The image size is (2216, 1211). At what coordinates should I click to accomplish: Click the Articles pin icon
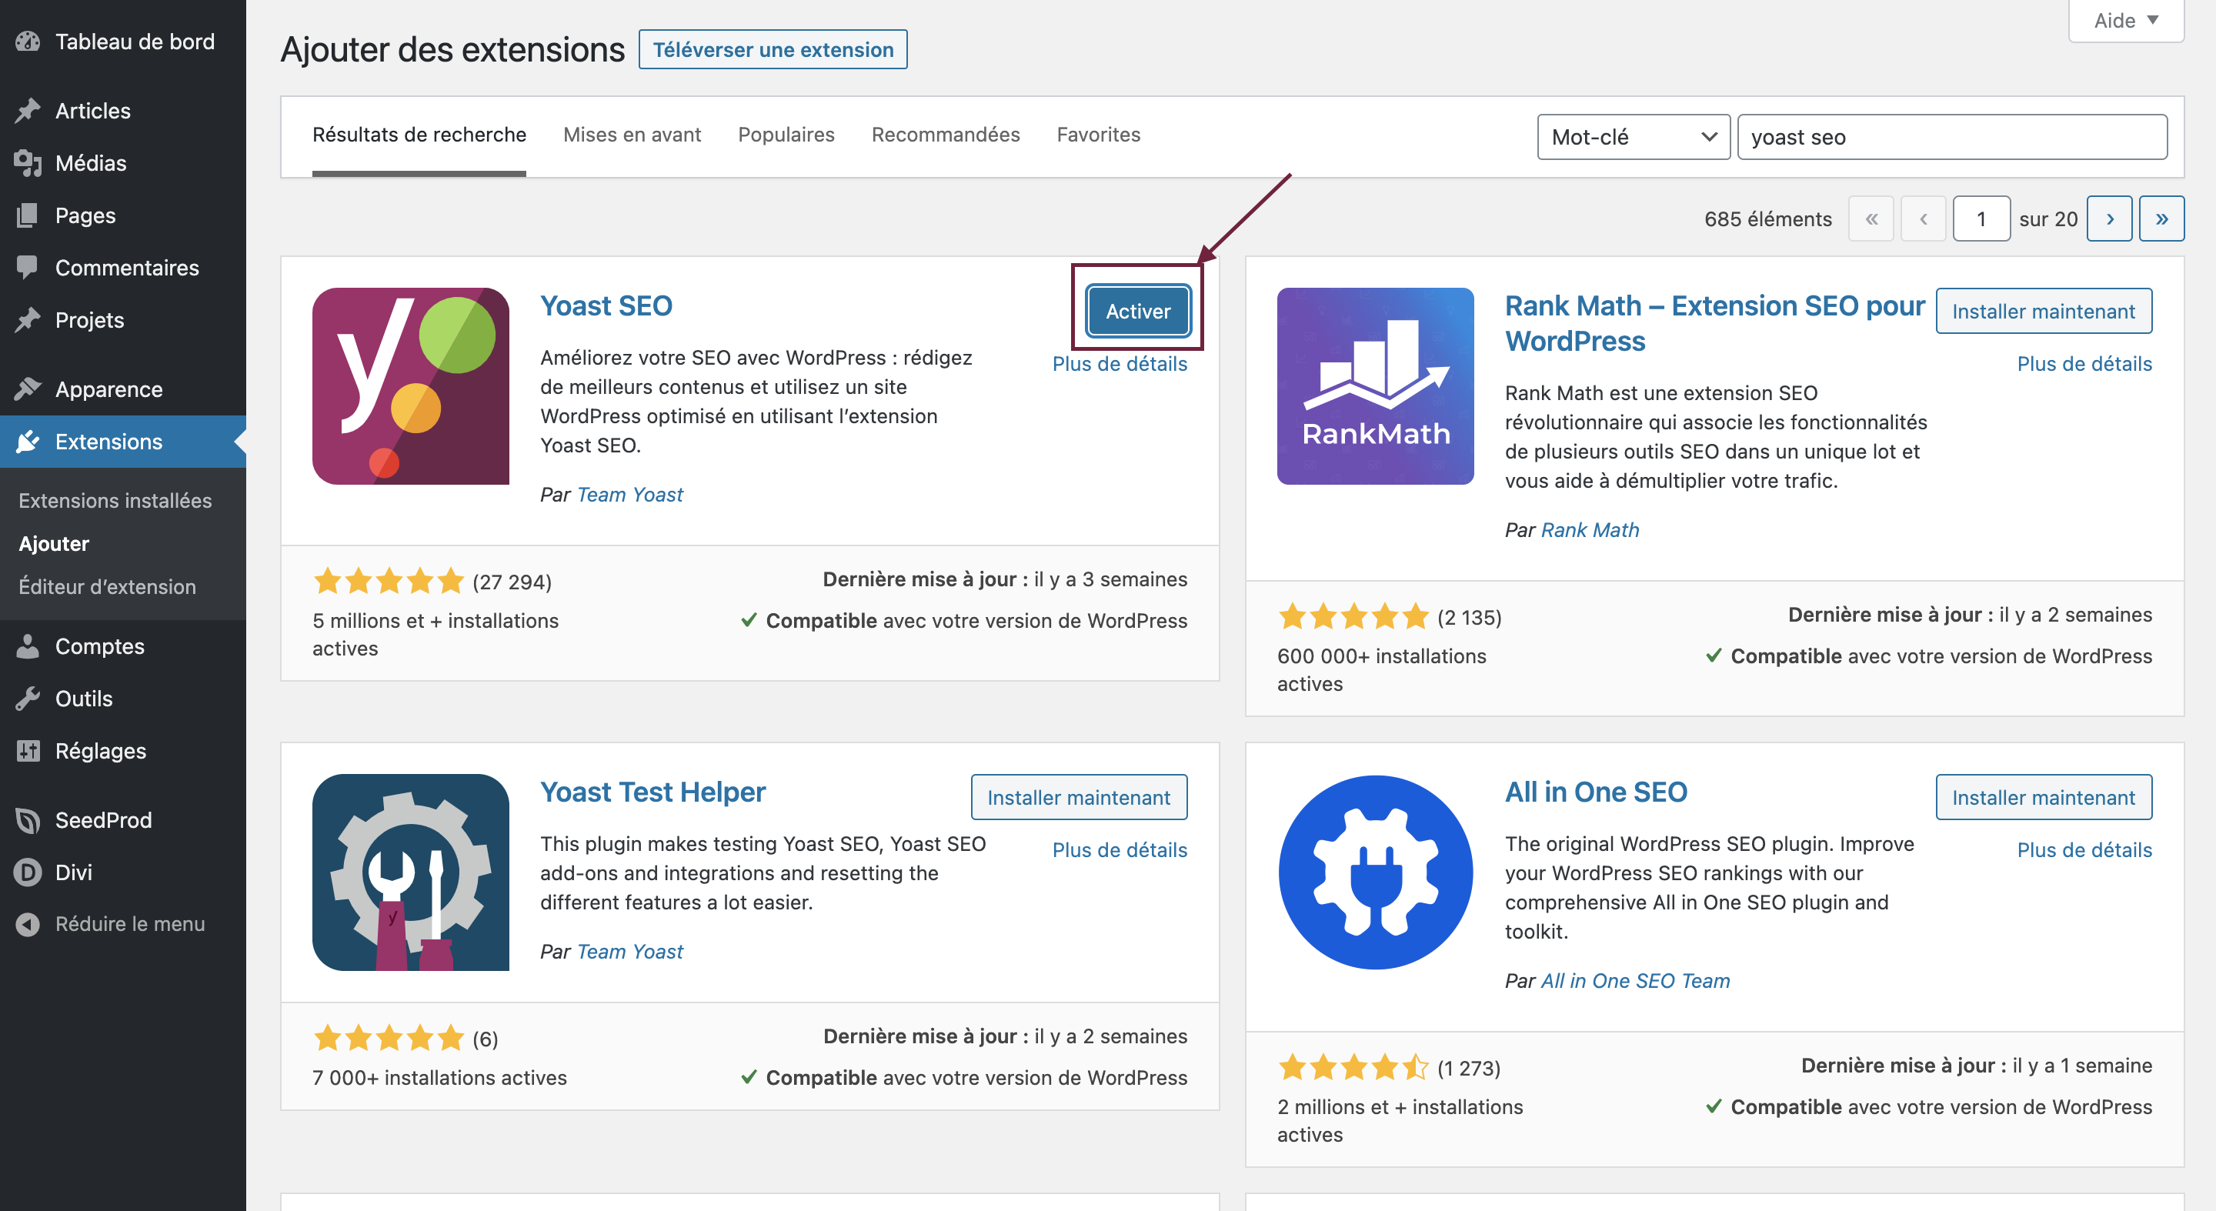(x=28, y=110)
